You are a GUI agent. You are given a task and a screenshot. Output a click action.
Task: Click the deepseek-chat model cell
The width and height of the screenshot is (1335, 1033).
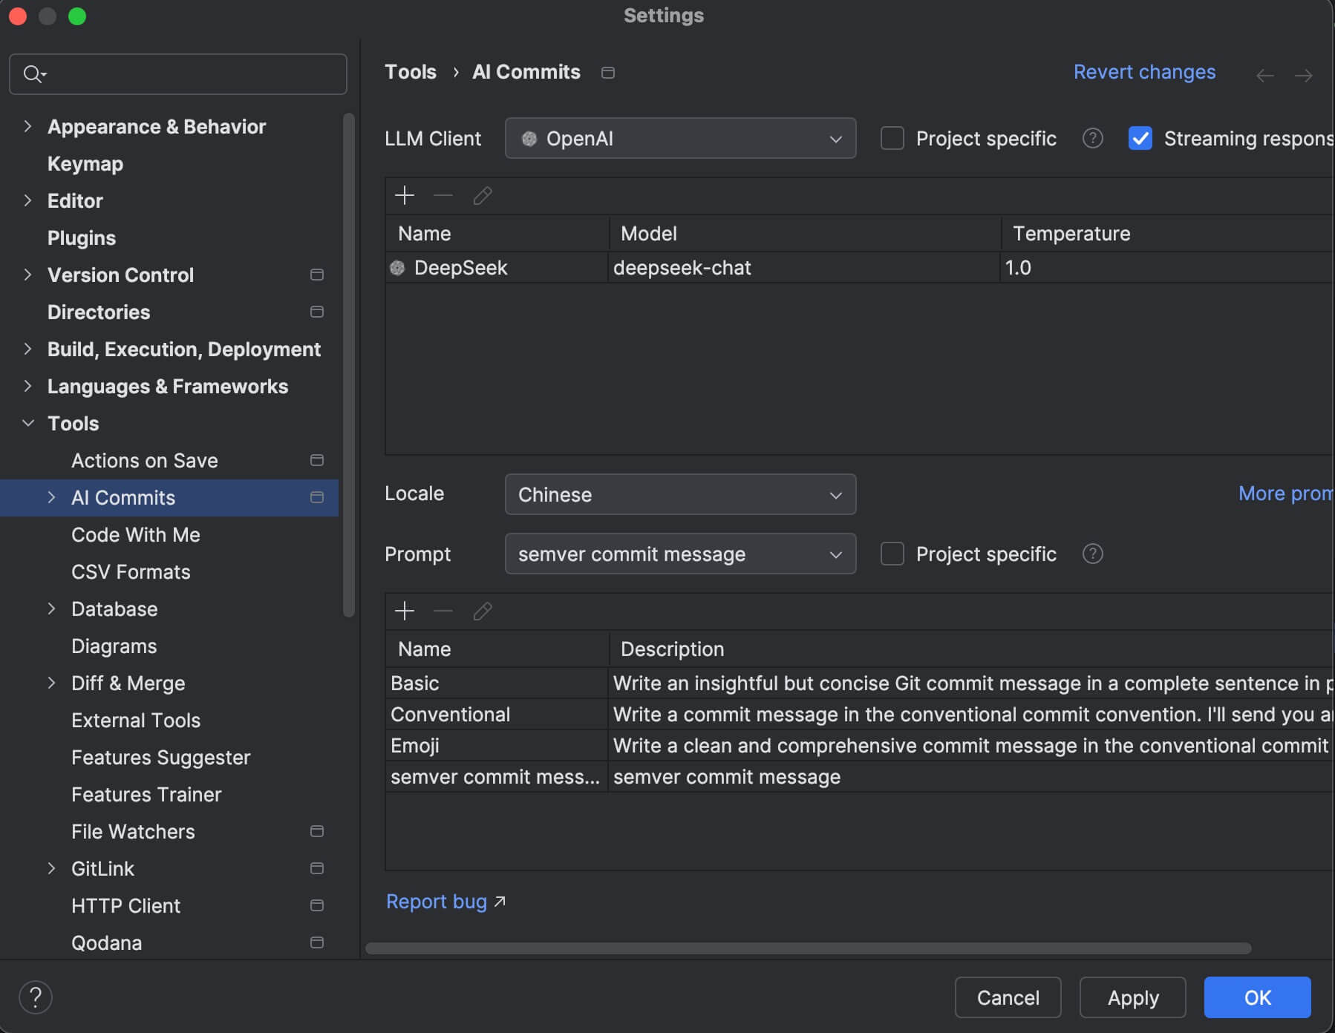[804, 268]
